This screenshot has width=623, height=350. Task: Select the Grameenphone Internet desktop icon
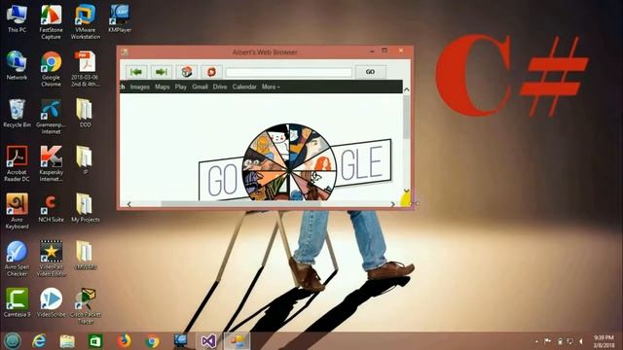51,117
